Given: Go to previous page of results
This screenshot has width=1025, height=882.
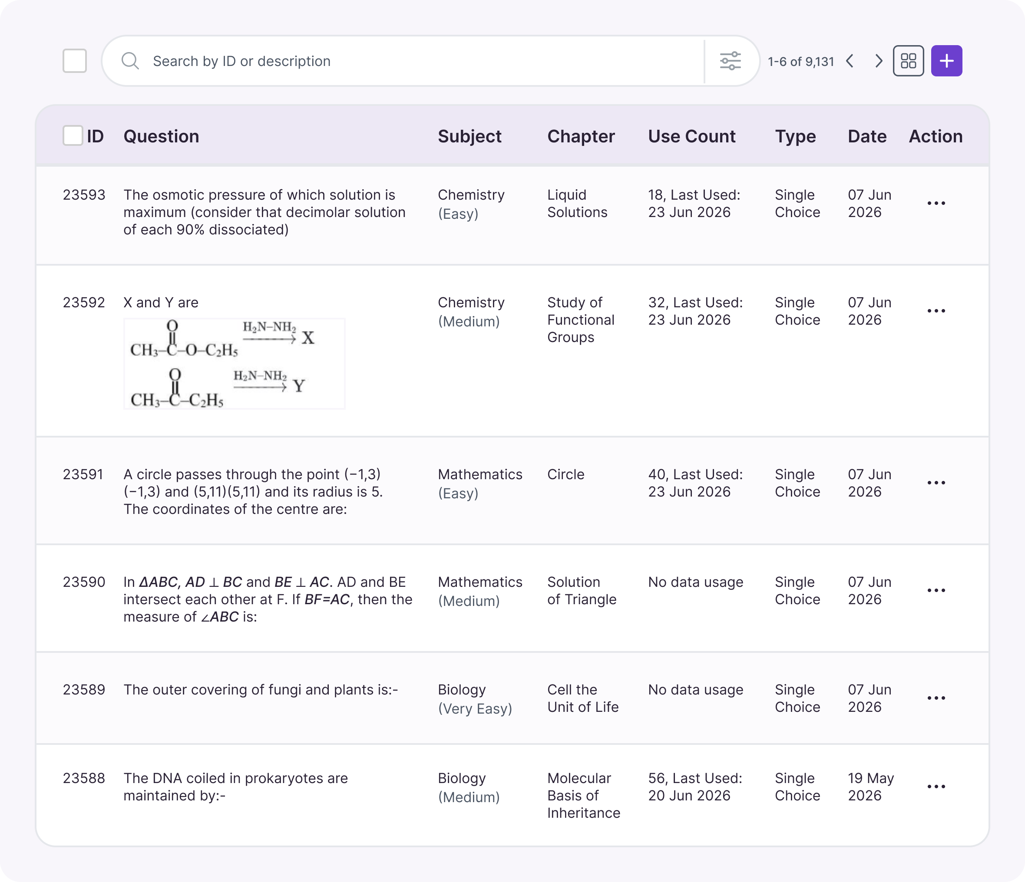Looking at the screenshot, I should pyautogui.click(x=850, y=61).
